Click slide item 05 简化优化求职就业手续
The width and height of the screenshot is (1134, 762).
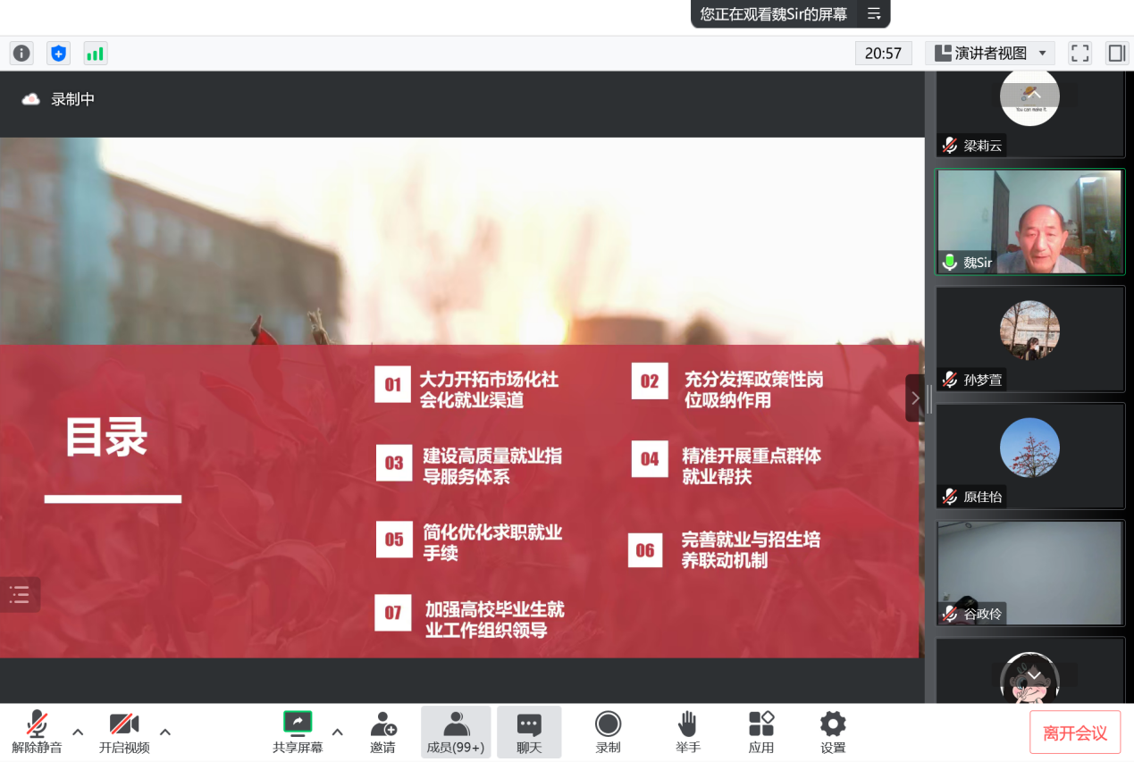469,542
